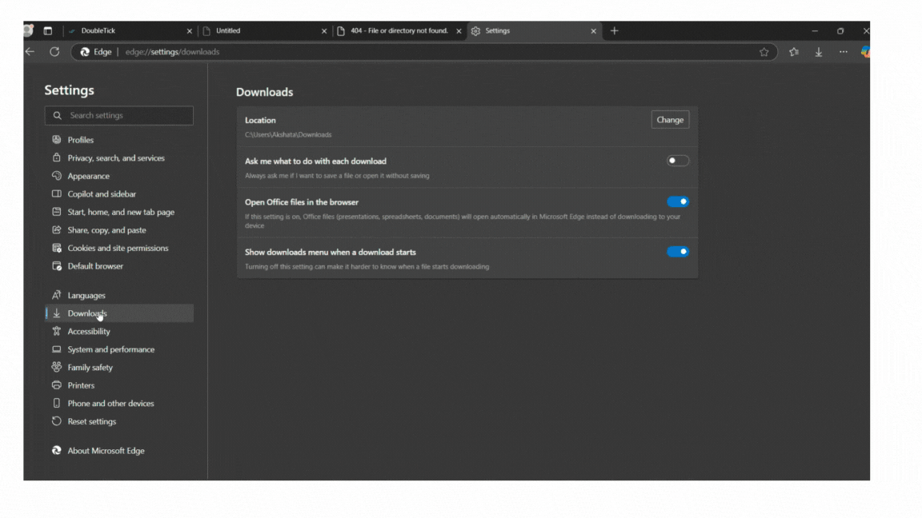
Task: Add a new tab with plus button
Action: [x=614, y=31]
